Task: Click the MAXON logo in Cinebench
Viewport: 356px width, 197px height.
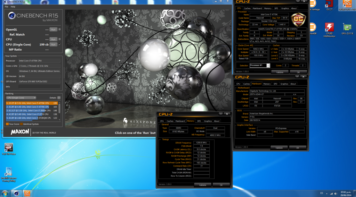Action: coord(20,132)
